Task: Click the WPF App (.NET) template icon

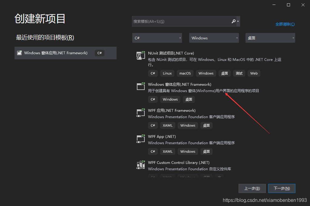Action: (x=140, y=139)
